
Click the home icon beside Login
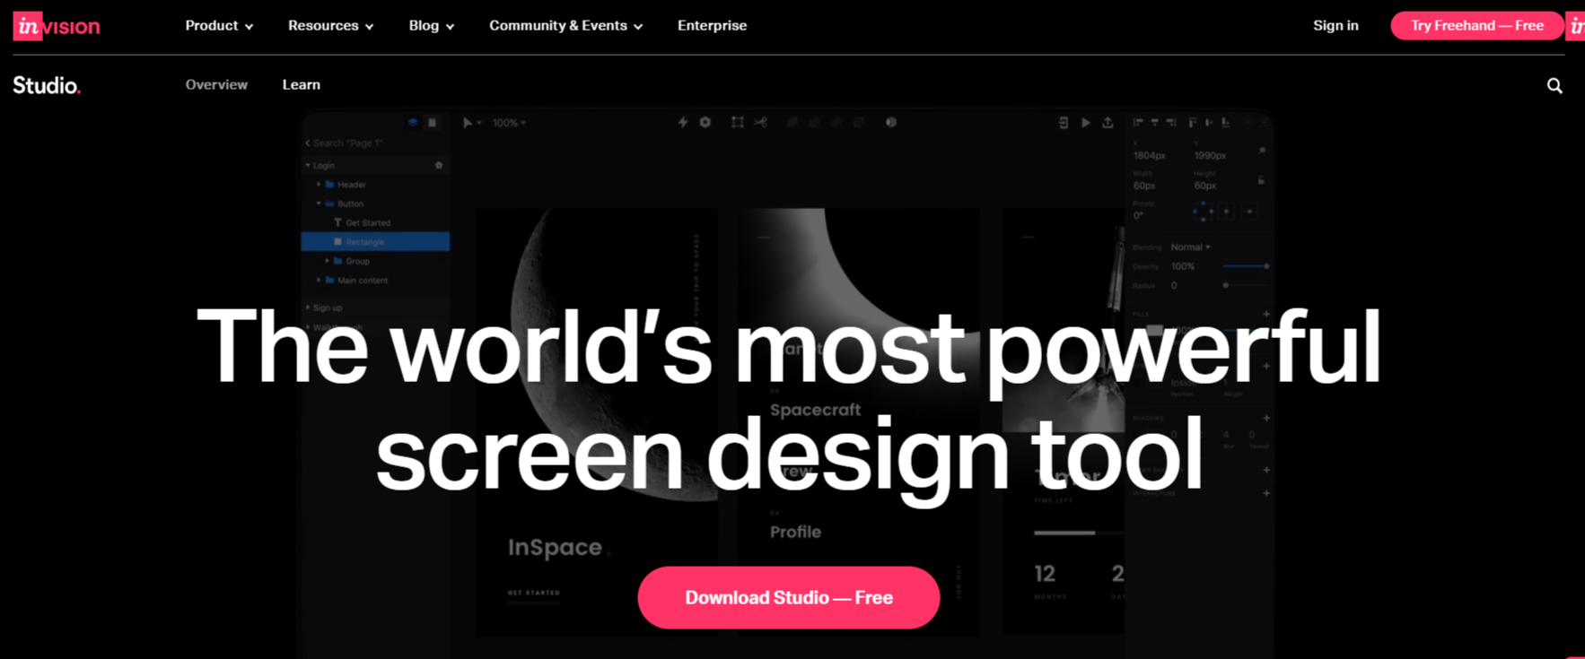click(x=439, y=166)
